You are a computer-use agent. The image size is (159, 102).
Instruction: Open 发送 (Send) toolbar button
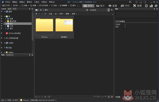[54, 6]
